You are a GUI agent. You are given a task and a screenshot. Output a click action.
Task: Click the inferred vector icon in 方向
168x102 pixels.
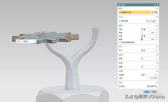point(154,21)
